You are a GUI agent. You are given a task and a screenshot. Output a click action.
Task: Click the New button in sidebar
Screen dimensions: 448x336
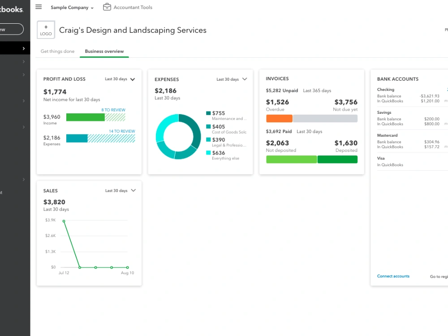tap(12, 29)
